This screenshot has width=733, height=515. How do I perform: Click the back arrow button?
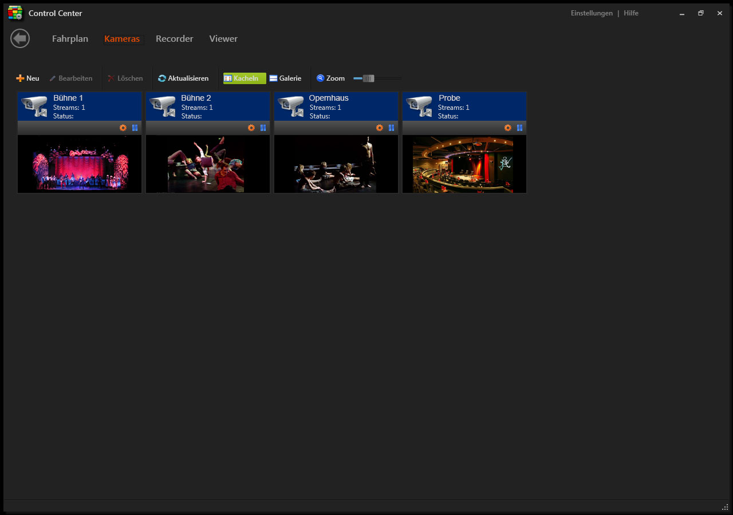(20, 38)
